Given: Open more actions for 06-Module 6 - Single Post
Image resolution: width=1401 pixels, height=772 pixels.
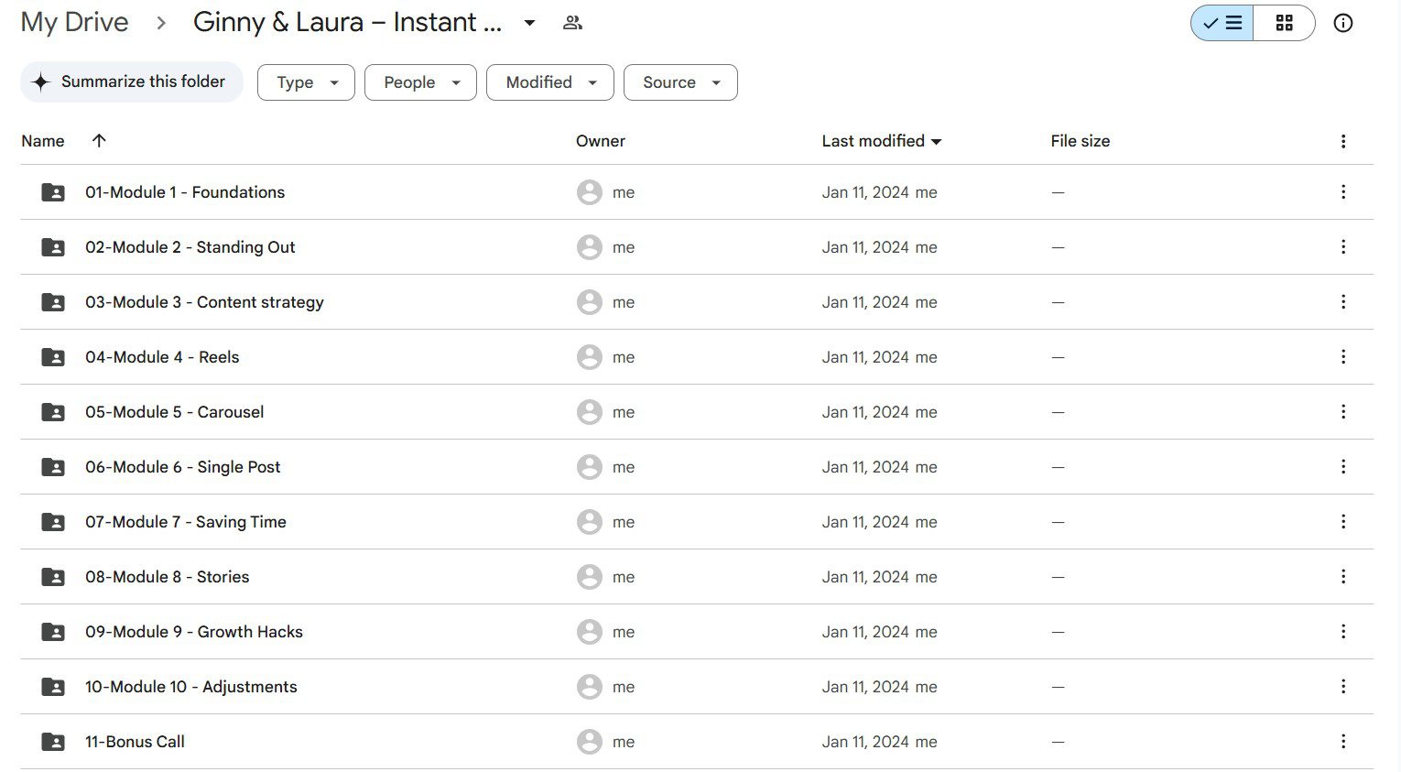Looking at the screenshot, I should tap(1342, 467).
